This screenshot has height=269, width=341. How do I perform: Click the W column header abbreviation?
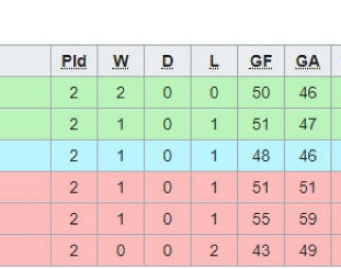tap(121, 62)
